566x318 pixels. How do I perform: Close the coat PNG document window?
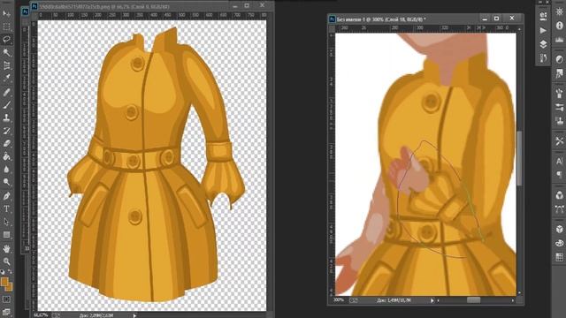[x=263, y=5]
